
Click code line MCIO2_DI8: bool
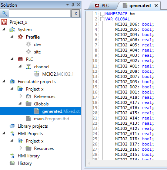tap(134, 139)
